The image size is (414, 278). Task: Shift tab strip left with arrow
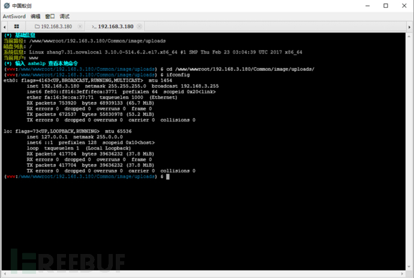point(4,26)
